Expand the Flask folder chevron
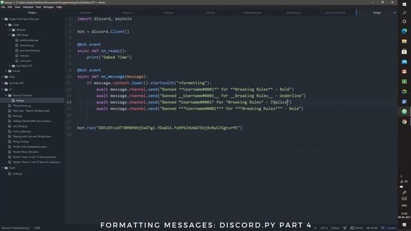Screen dimensions: 411x231 coord(3,77)
